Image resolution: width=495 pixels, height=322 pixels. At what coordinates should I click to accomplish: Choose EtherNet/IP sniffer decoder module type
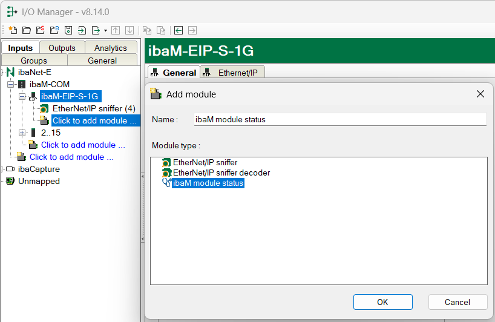click(x=221, y=173)
